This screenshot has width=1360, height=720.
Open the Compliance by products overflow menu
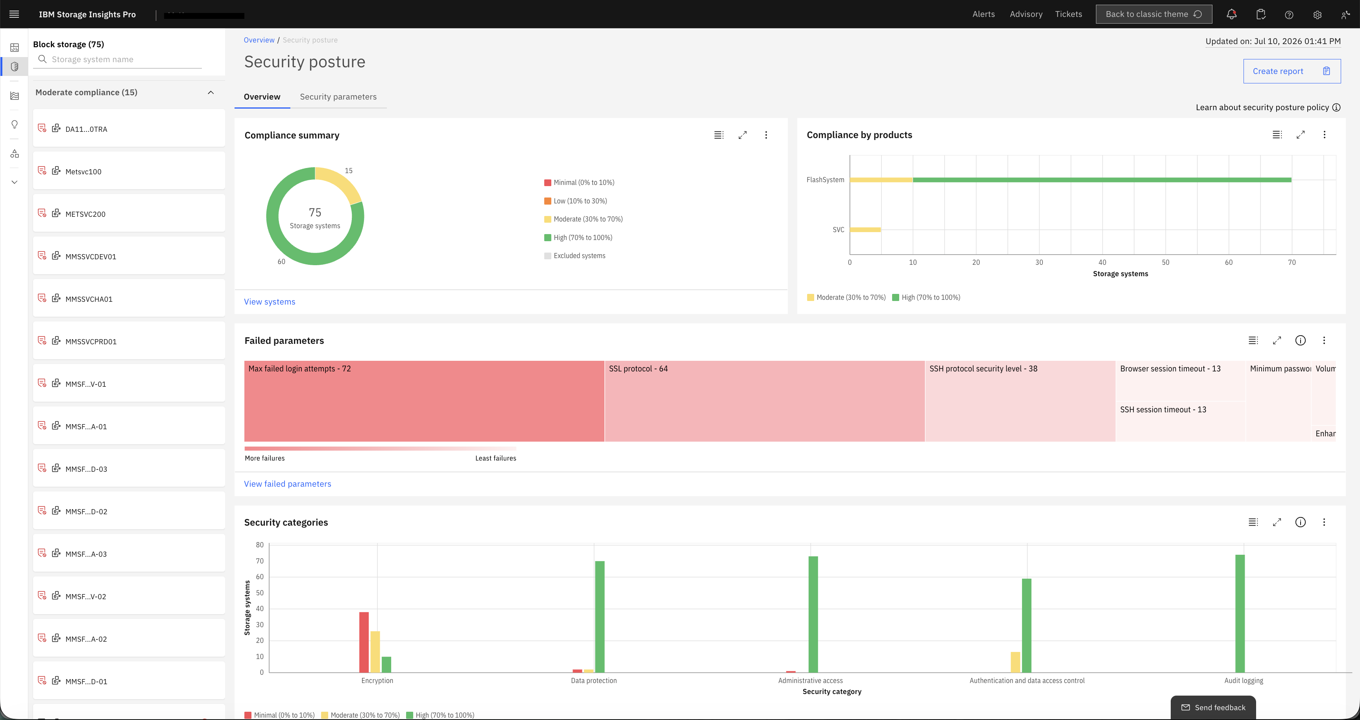[x=1324, y=135]
